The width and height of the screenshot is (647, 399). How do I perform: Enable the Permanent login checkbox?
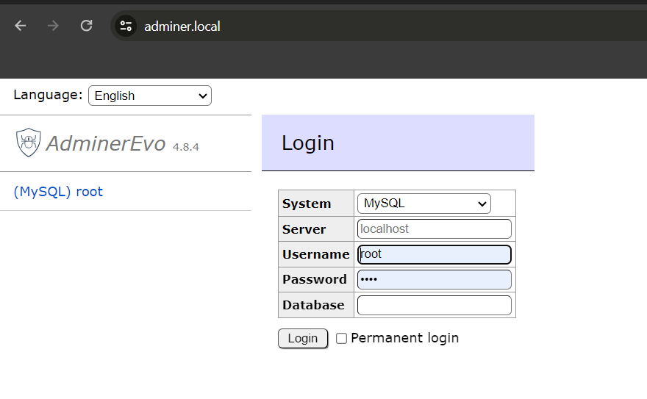341,339
